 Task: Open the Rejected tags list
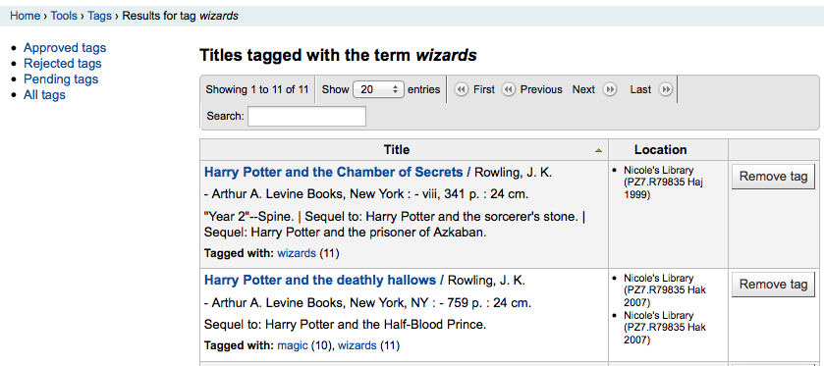pos(63,64)
